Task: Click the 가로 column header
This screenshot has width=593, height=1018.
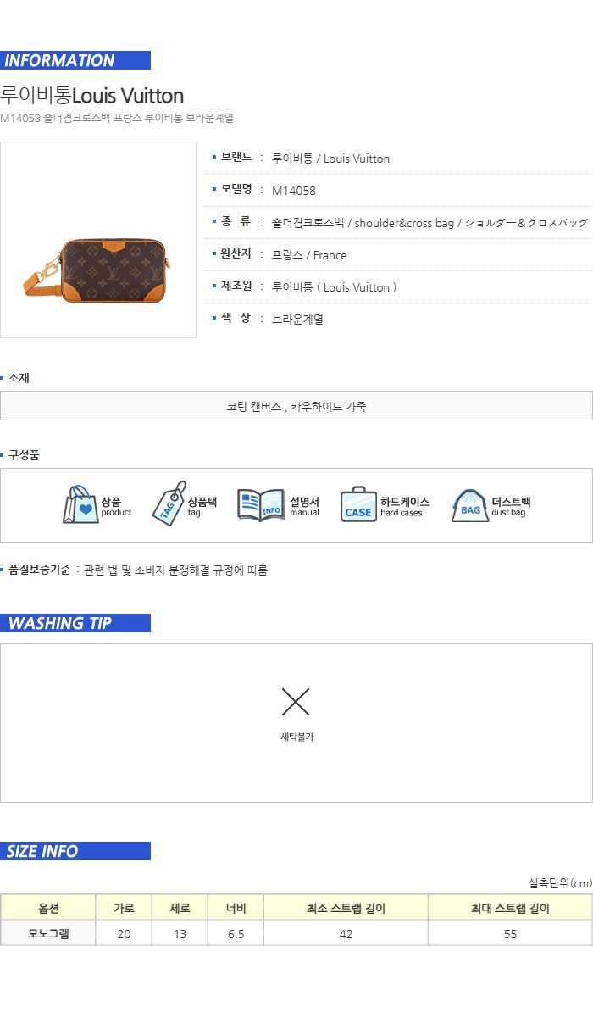Action: [x=124, y=908]
